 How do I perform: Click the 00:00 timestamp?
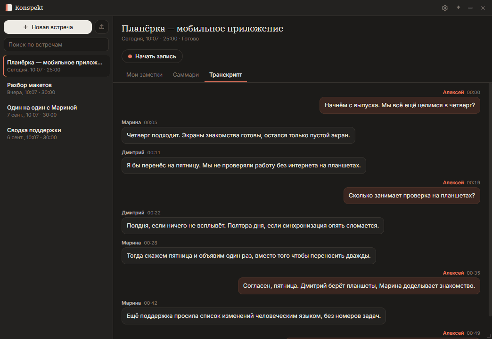pos(474,92)
